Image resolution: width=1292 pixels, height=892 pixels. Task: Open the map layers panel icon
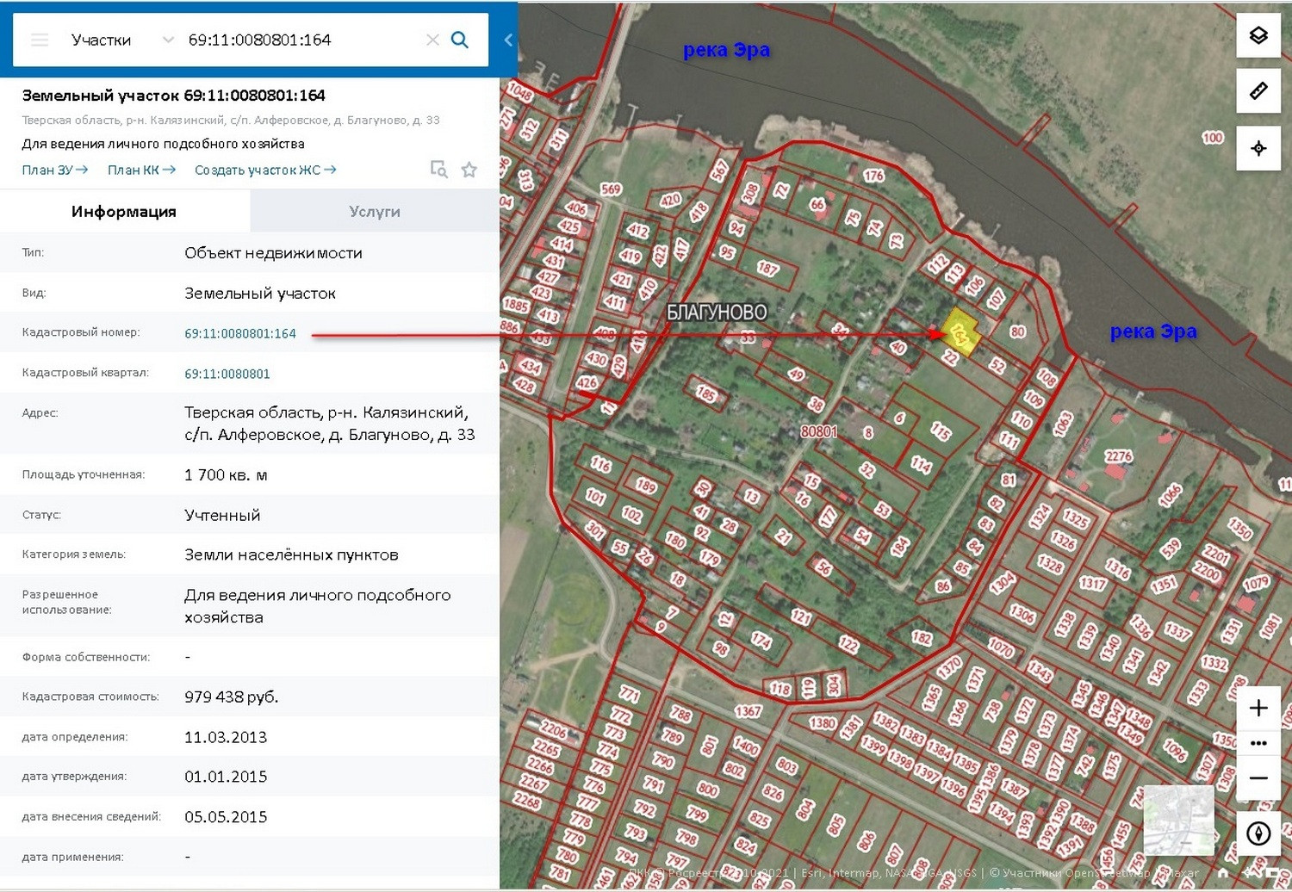(1258, 35)
